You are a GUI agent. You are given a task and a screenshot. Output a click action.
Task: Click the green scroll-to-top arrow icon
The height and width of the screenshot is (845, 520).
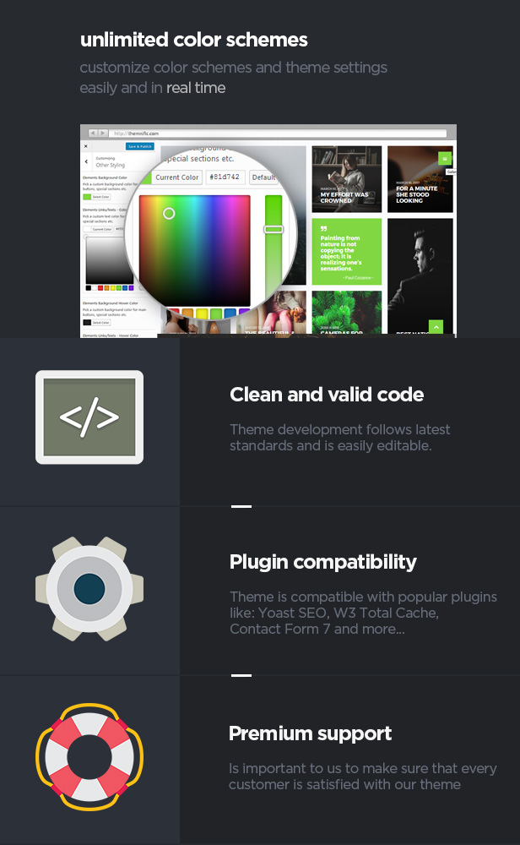coord(436,326)
